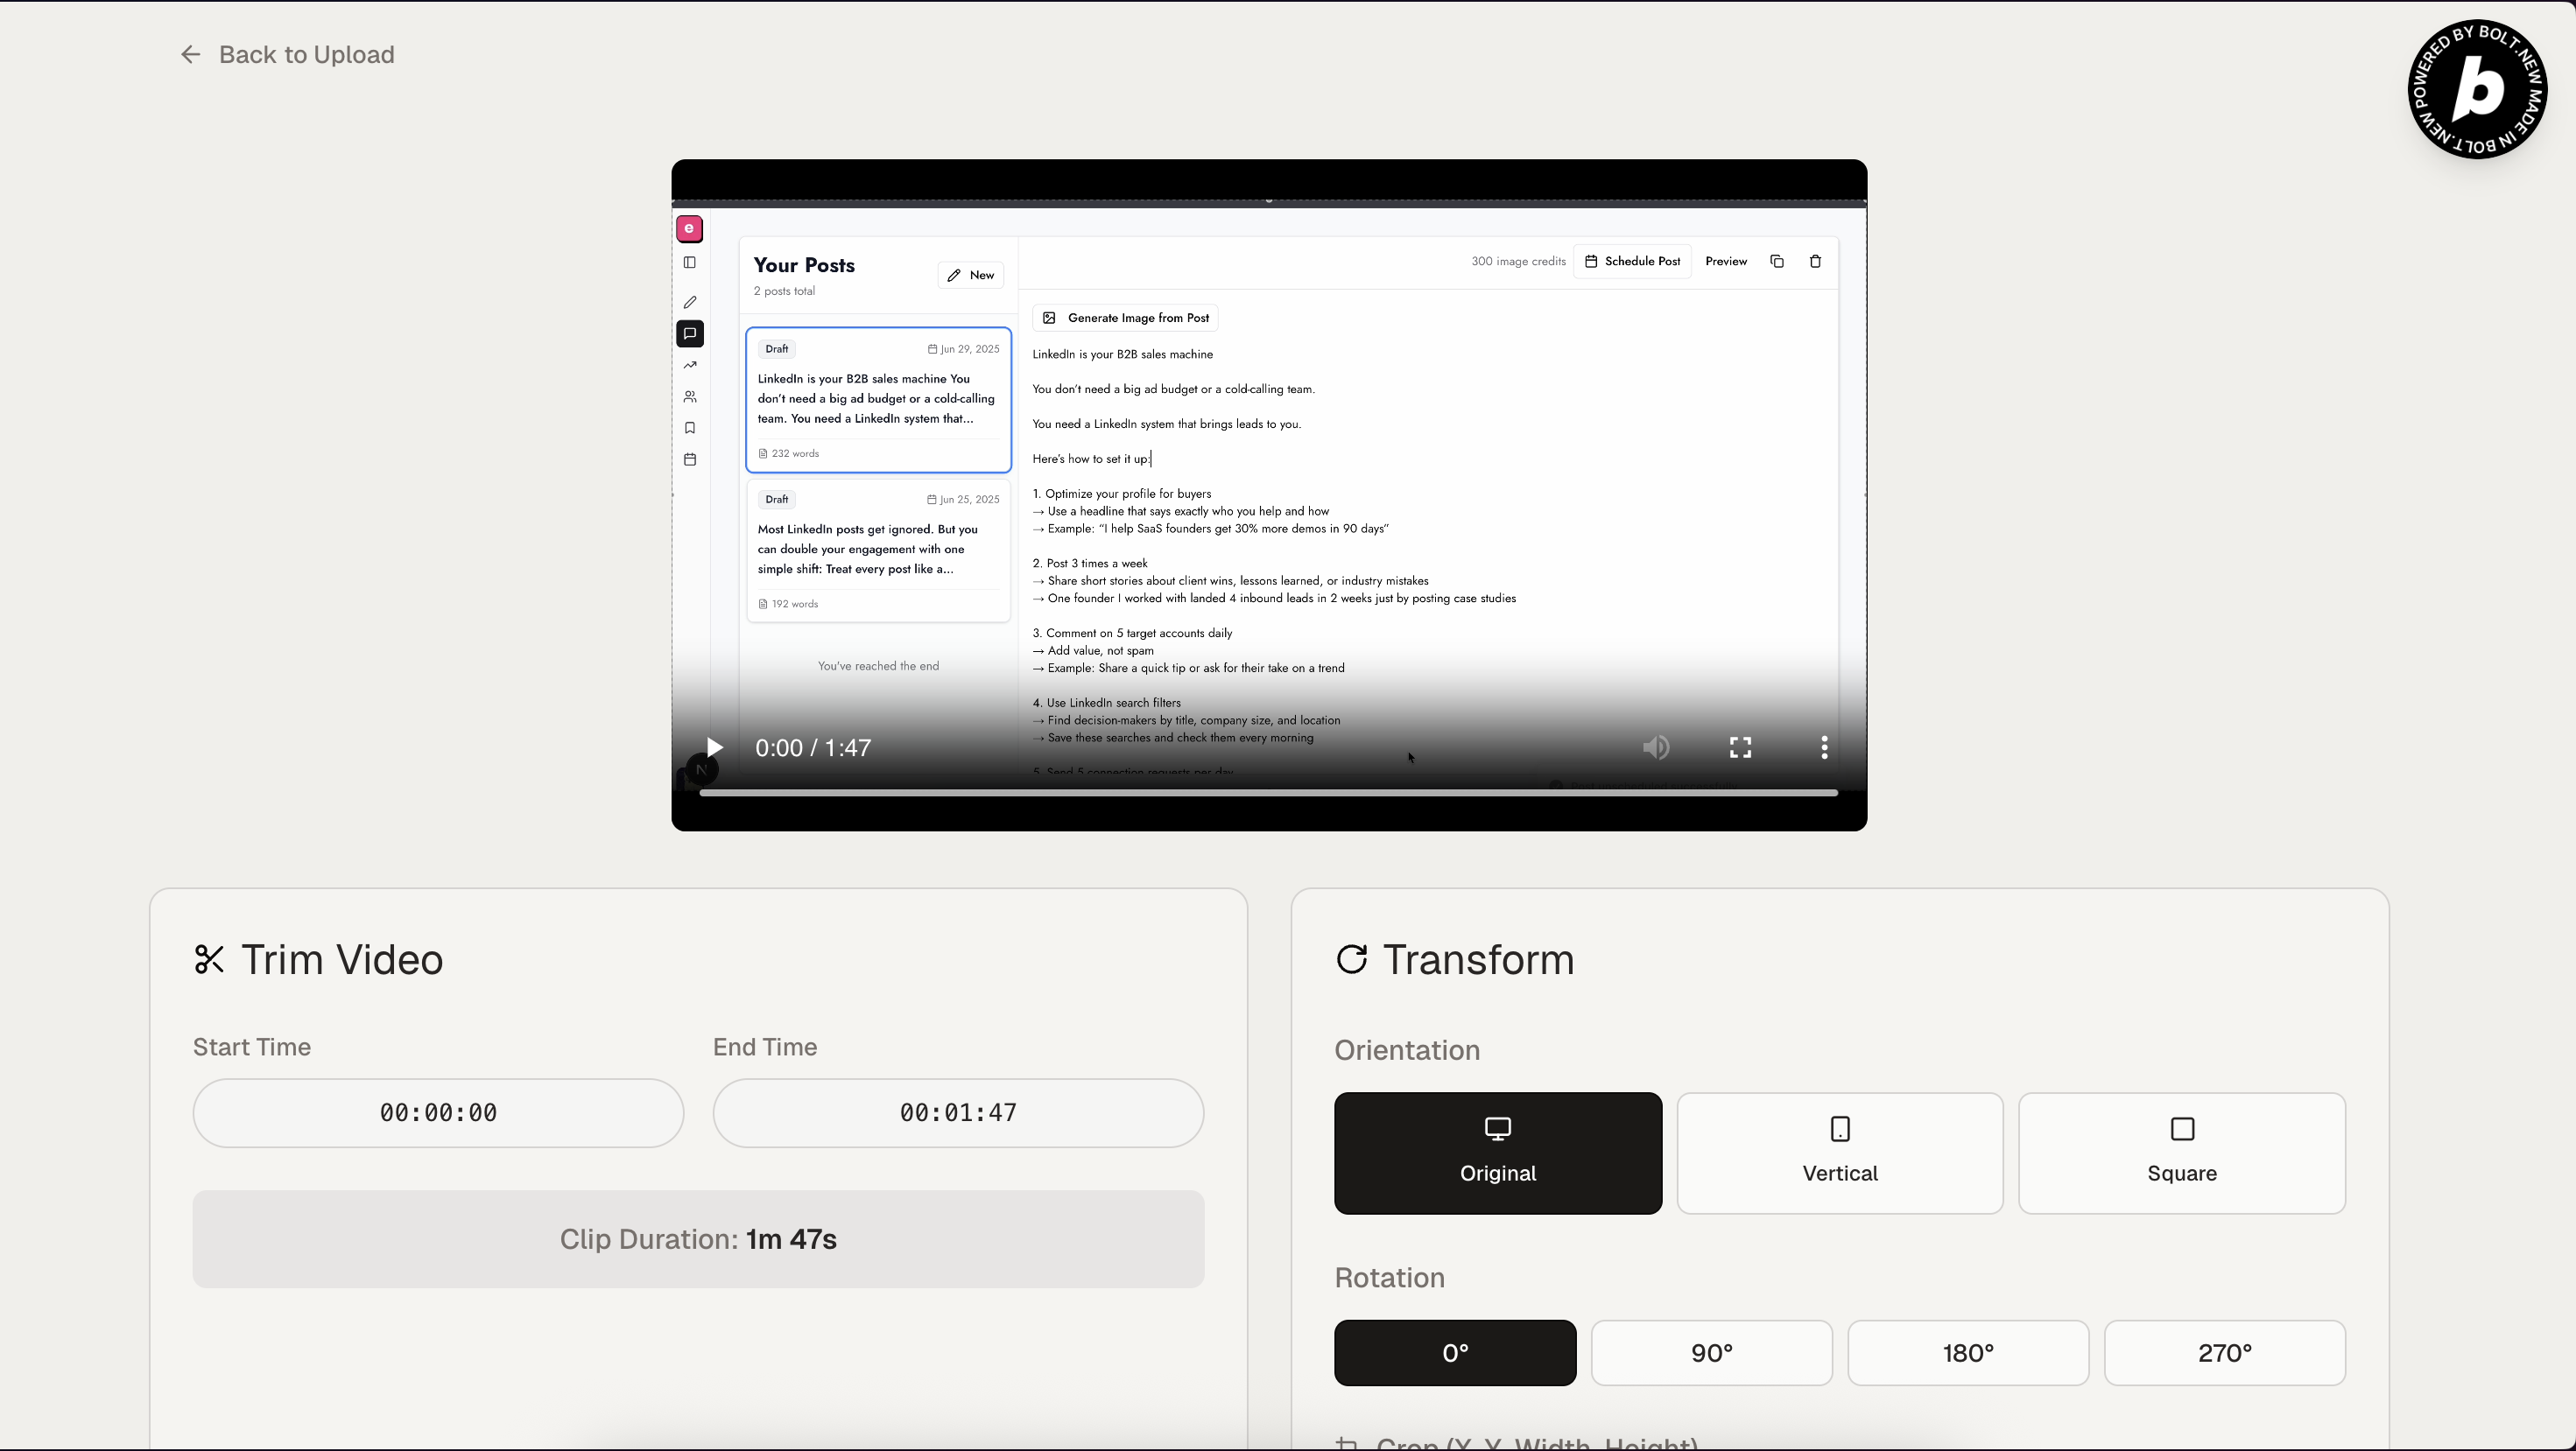Set rotation to 0°
Screen dimensions: 2576x1451
pyautogui.click(x=1454, y=1352)
